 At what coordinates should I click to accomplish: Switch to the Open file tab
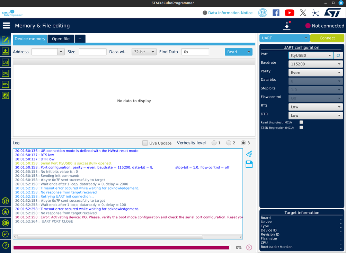click(61, 38)
